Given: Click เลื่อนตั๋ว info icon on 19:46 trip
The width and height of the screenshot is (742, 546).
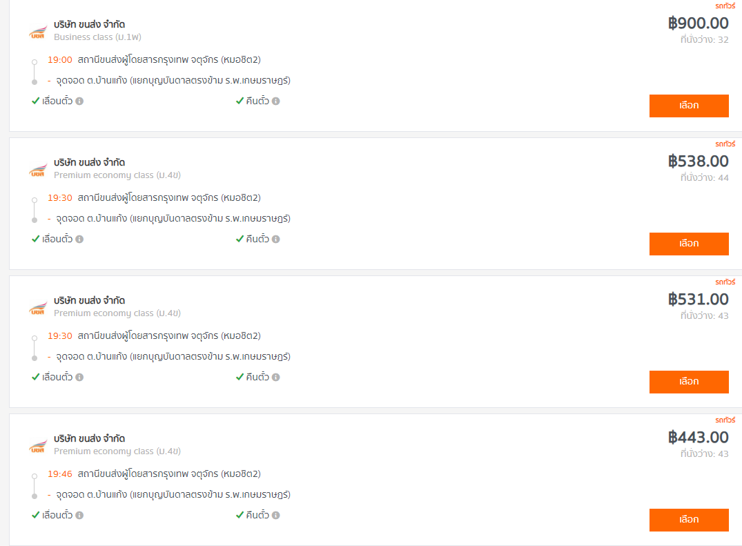Looking at the screenshot, I should pos(79,515).
